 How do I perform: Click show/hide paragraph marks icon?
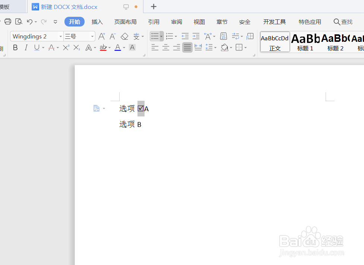pos(235,36)
